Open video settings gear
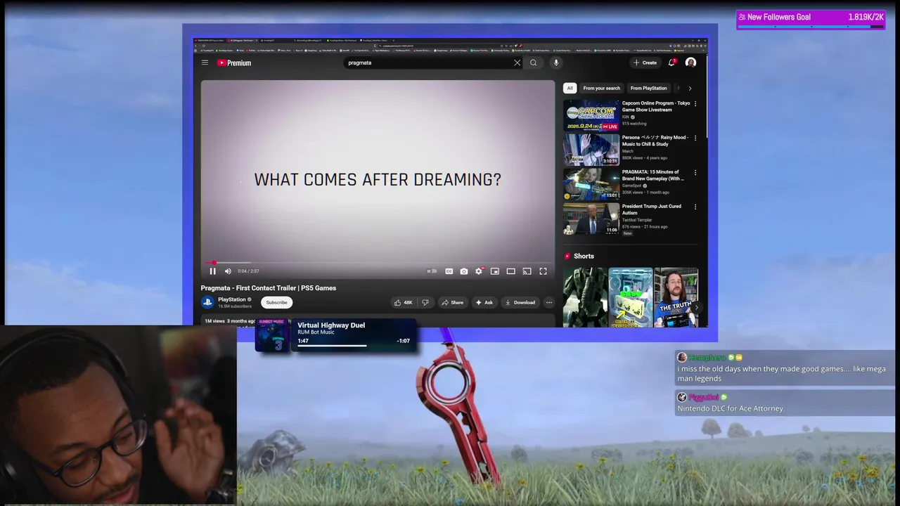Image resolution: width=900 pixels, height=506 pixels. click(479, 271)
